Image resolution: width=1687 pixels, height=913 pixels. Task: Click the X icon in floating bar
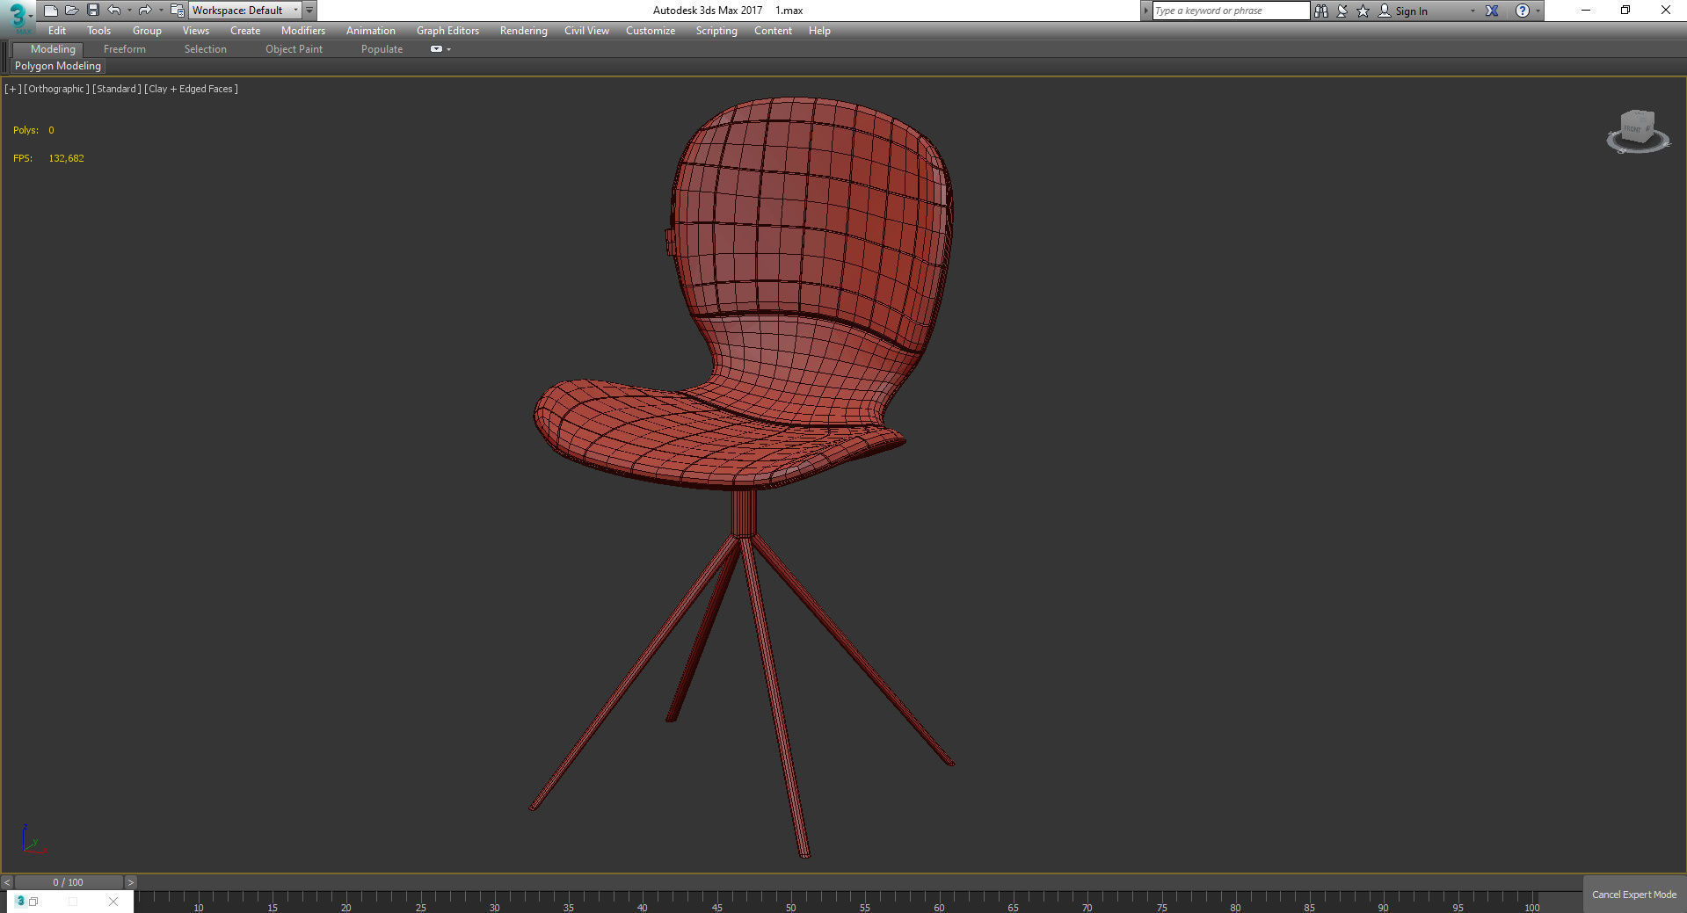point(113,902)
